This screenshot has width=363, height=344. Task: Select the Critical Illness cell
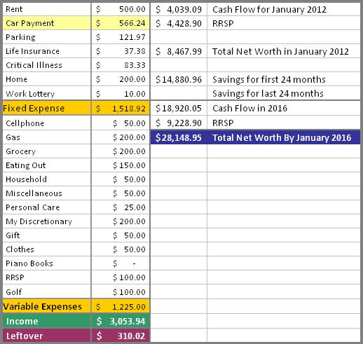click(47, 65)
